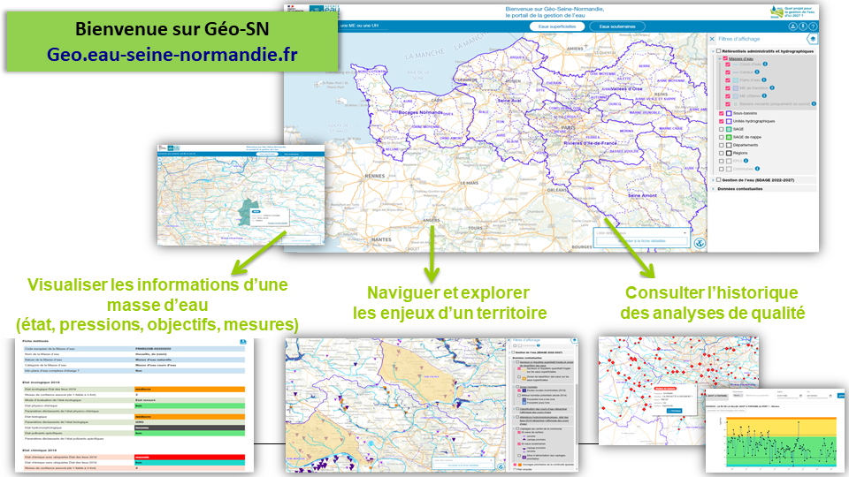Click the info icon next to ME de transition
849x477 pixels.
tap(772, 87)
